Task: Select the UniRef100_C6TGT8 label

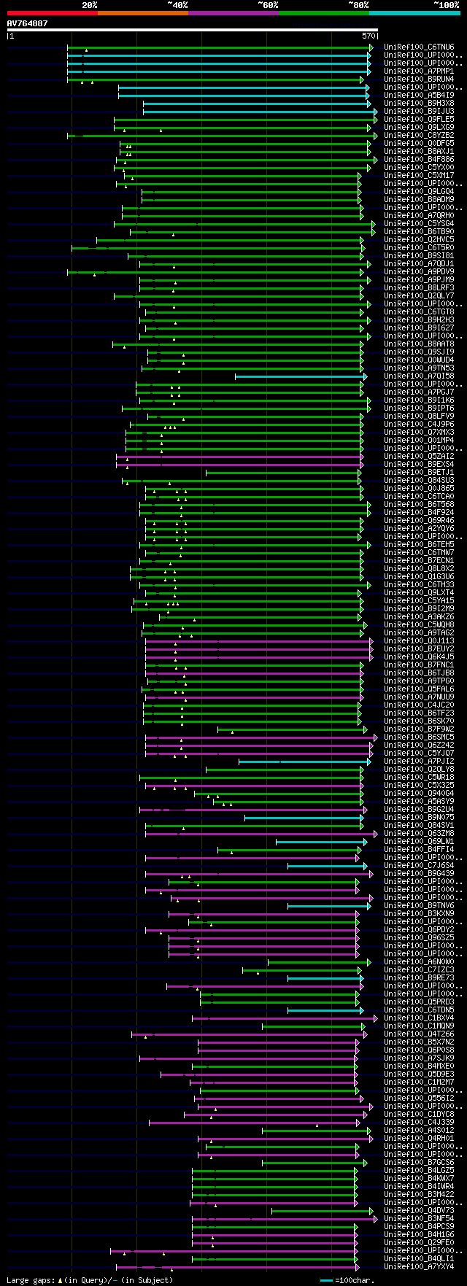Action: point(419,311)
